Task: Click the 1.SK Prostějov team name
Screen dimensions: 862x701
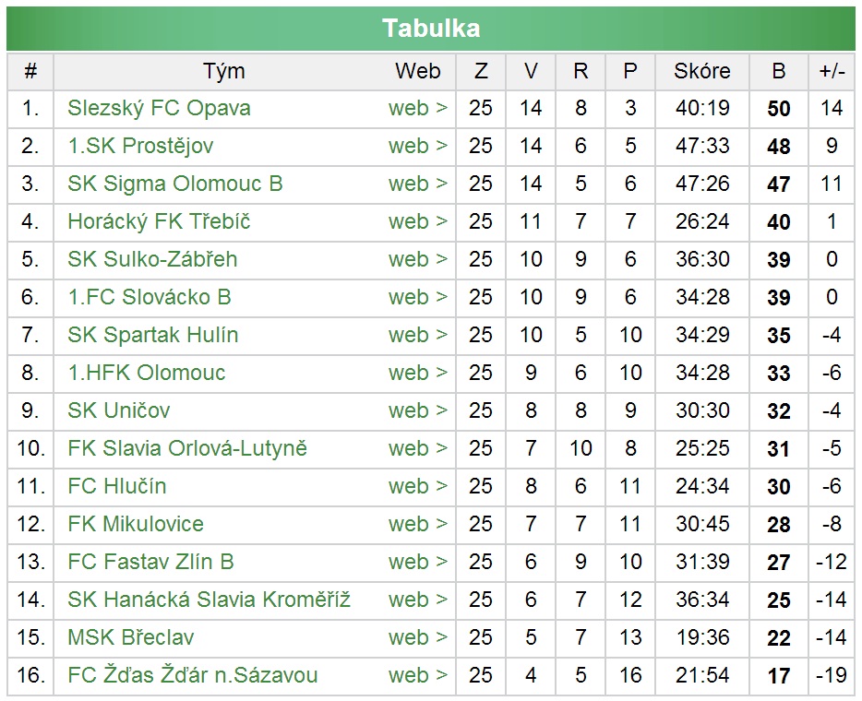Action: point(140,146)
